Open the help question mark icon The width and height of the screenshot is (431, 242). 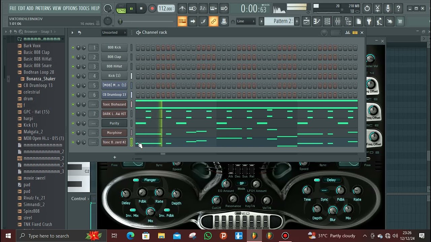pyautogui.click(x=398, y=8)
